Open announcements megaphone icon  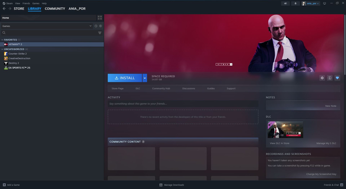click(x=285, y=3)
